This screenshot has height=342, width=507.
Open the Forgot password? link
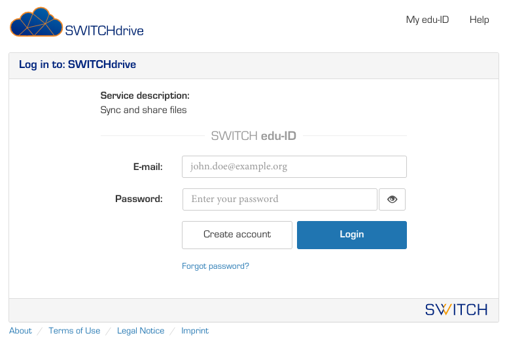pyautogui.click(x=215, y=266)
